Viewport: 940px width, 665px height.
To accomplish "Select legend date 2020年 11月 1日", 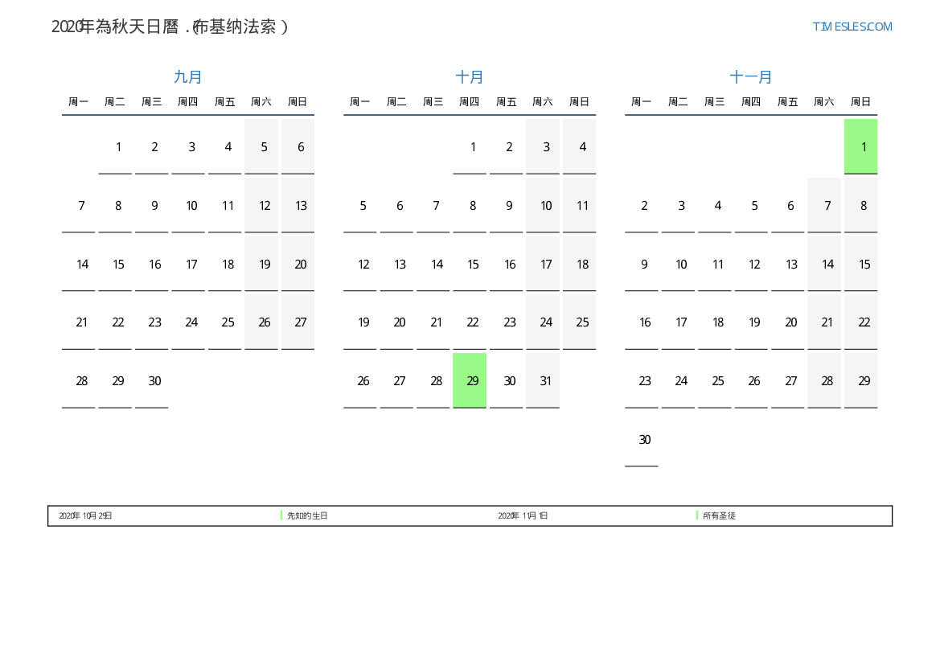I will point(523,515).
